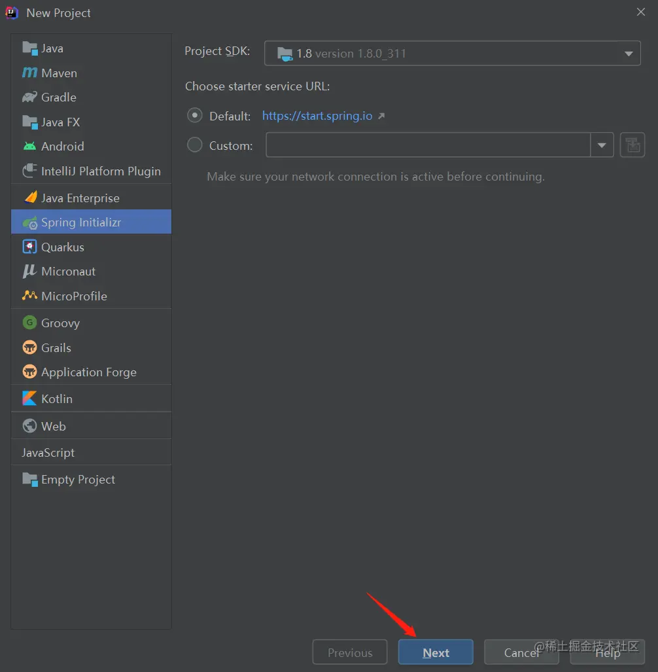The image size is (658, 672).
Task: Click the Empty Project folder icon
Action: (x=29, y=480)
